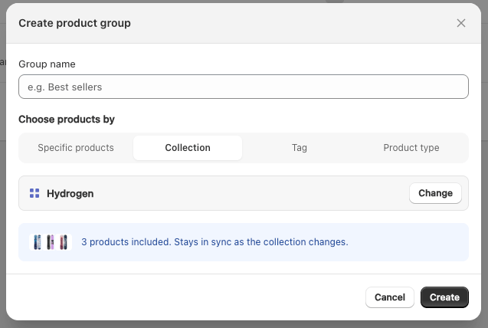Focus the Group name input field

click(244, 87)
